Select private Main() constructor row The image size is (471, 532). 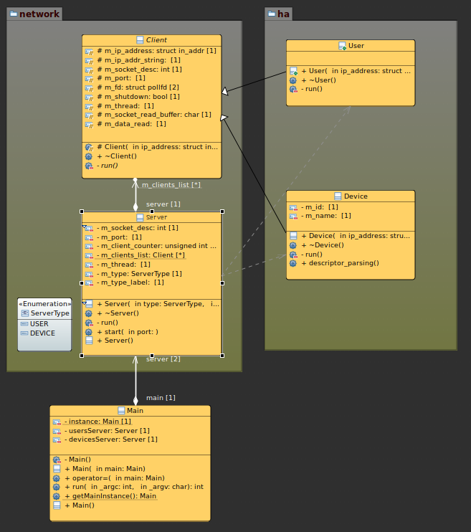point(77,460)
